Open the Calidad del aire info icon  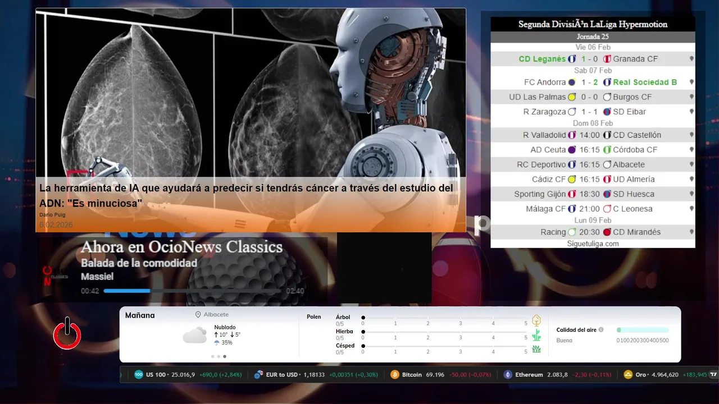601,330
